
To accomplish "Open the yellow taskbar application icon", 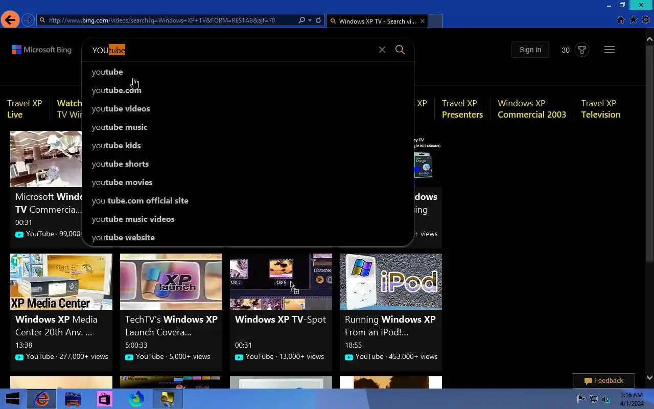I will (x=168, y=399).
